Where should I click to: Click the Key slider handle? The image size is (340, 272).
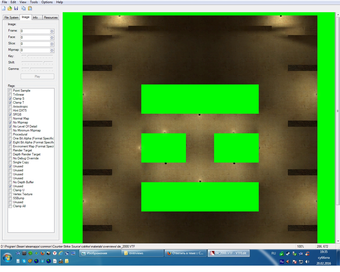click(27, 56)
